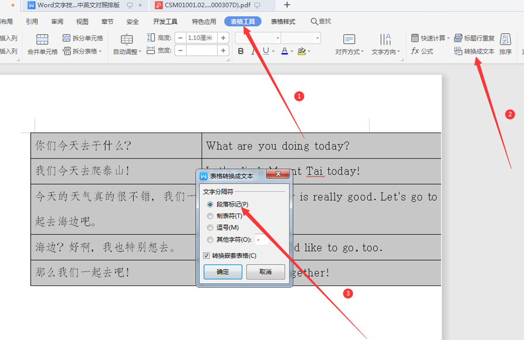Expand the underline style arrow
The width and height of the screenshot is (524, 340).
pos(273,51)
